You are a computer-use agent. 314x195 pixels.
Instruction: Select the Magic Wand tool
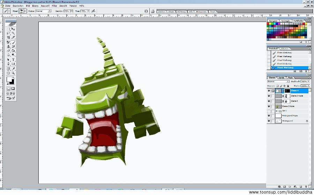(13, 33)
